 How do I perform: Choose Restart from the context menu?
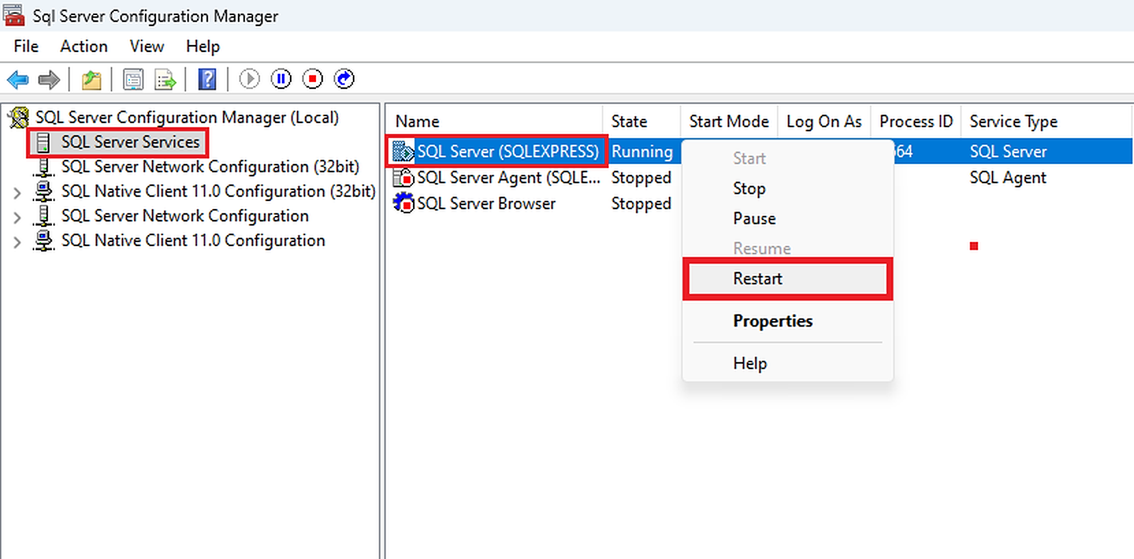click(x=788, y=279)
